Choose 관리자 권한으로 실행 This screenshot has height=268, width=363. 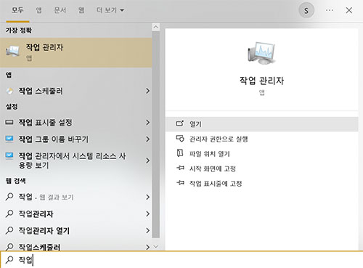point(261,139)
